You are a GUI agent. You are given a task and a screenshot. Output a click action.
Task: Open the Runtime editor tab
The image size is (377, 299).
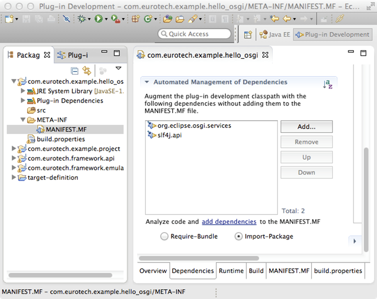231,271
